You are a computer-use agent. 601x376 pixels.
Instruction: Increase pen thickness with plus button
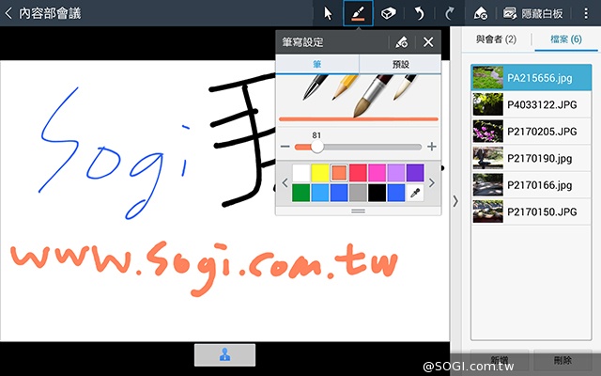431,147
